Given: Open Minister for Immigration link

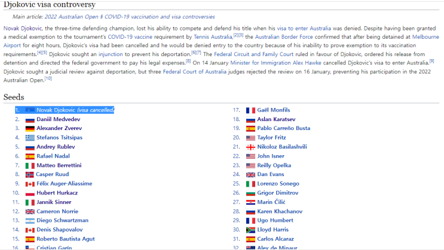Looking at the screenshot, I should pos(261,63).
